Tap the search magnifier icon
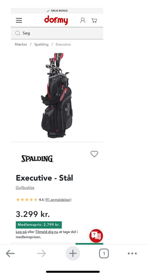 (18, 33)
